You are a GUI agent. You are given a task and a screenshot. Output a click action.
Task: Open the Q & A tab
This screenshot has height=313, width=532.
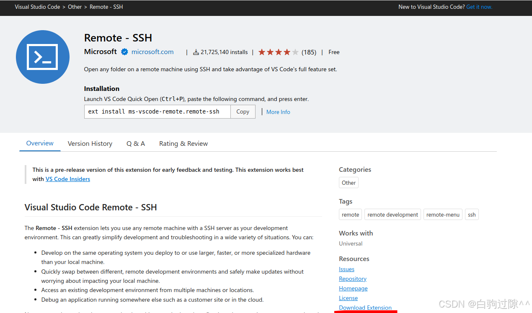point(135,143)
